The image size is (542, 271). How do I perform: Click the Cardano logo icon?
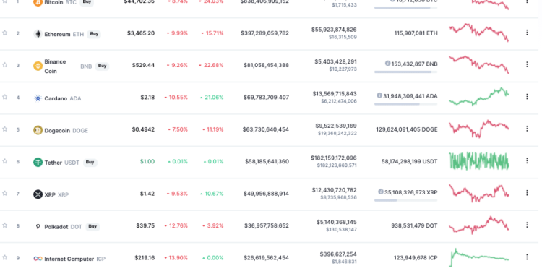(38, 98)
